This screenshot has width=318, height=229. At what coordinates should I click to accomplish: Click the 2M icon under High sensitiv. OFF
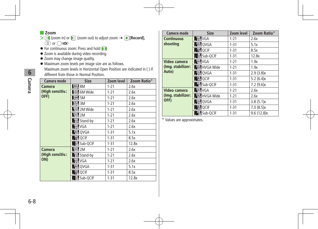[x=75, y=115]
